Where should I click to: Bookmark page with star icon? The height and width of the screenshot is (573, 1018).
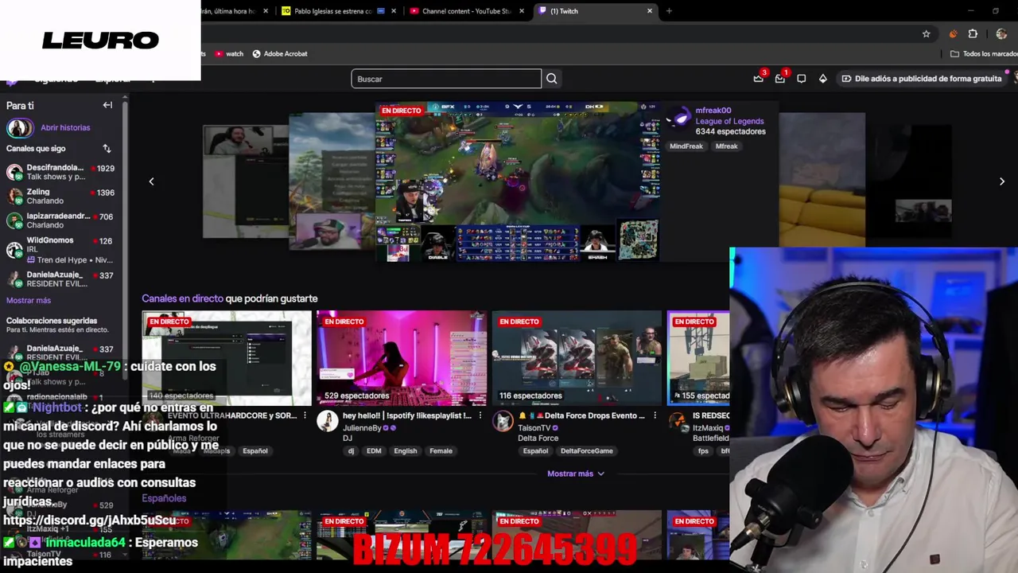click(x=927, y=34)
